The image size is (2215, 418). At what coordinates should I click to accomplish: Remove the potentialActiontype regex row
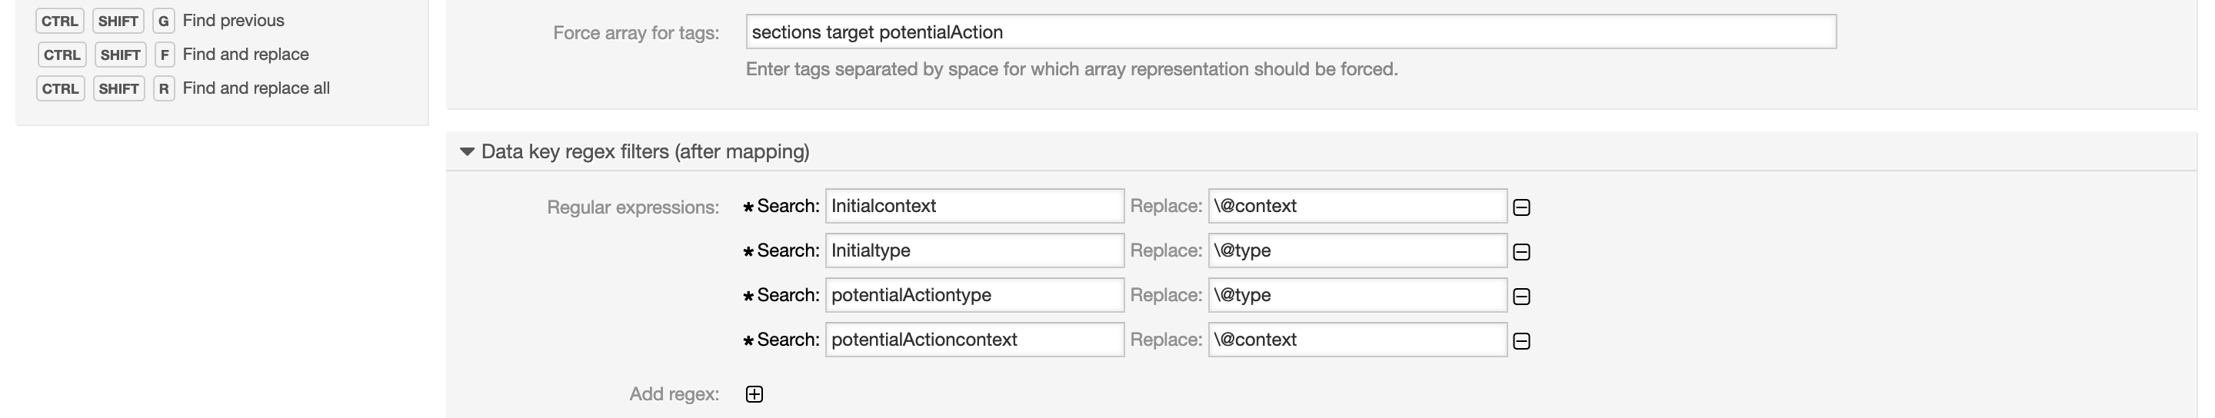click(x=1521, y=296)
